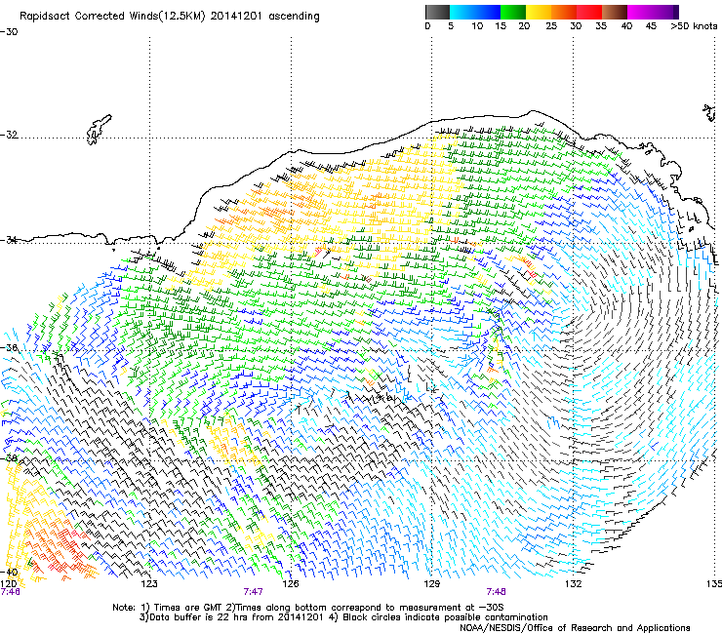Click the note 'Times are GMT'
Screen dimensions: 722x634
188,608
